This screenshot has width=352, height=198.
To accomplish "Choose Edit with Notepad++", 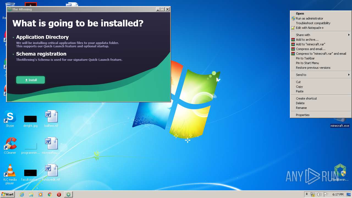I will click(x=321, y=28).
